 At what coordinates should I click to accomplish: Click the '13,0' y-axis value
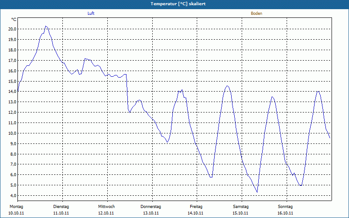(12, 102)
